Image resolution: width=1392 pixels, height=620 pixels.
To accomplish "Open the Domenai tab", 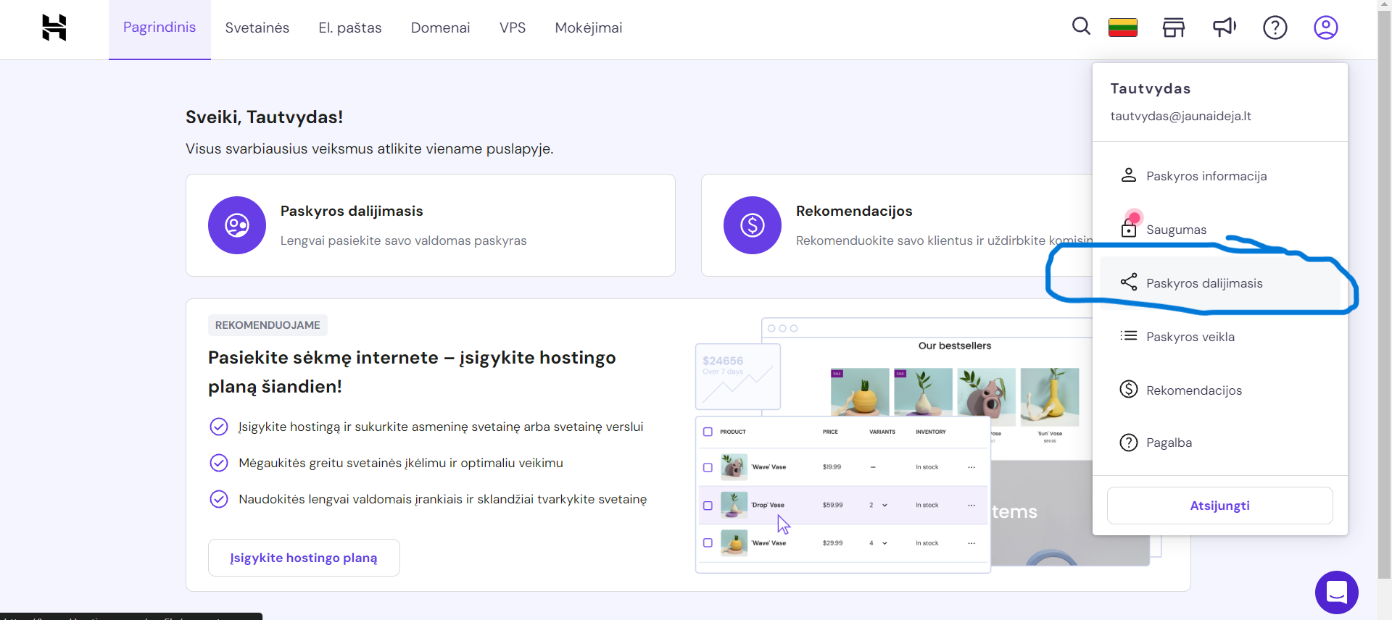I will tap(440, 28).
